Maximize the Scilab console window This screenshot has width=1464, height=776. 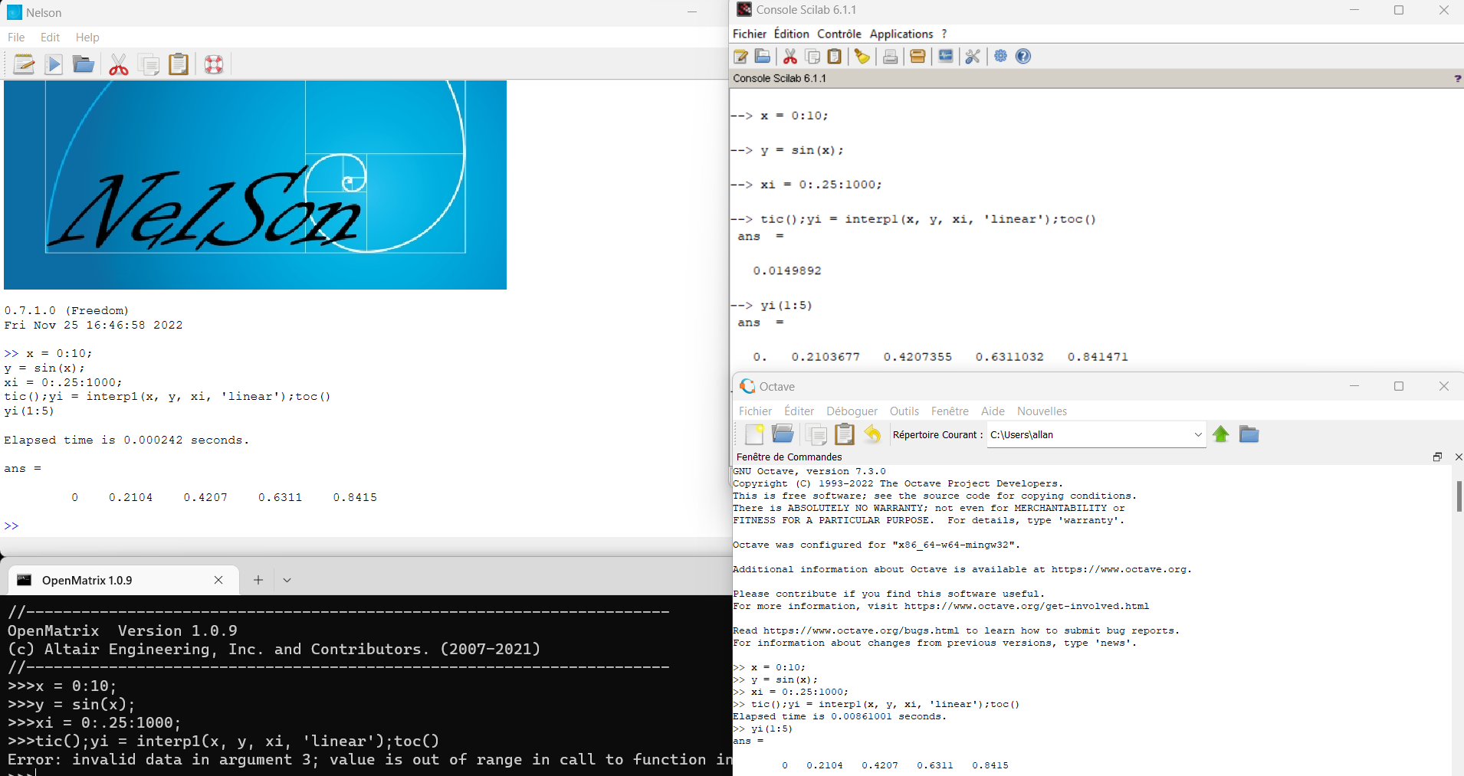pos(1398,10)
